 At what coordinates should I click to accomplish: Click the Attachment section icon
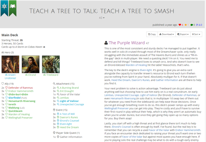pyautogui.click(x=54, y=84)
